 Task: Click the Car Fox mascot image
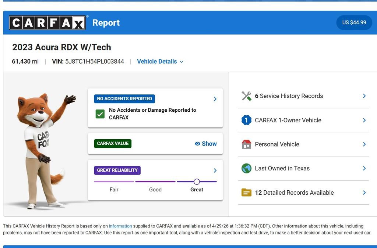(x=46, y=151)
